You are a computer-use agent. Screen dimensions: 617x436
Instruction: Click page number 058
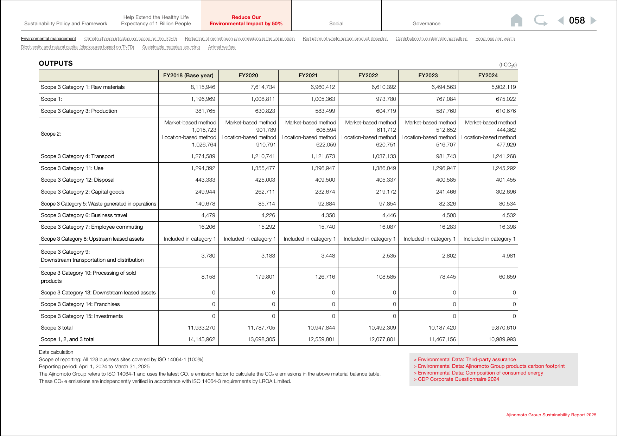pyautogui.click(x=577, y=20)
